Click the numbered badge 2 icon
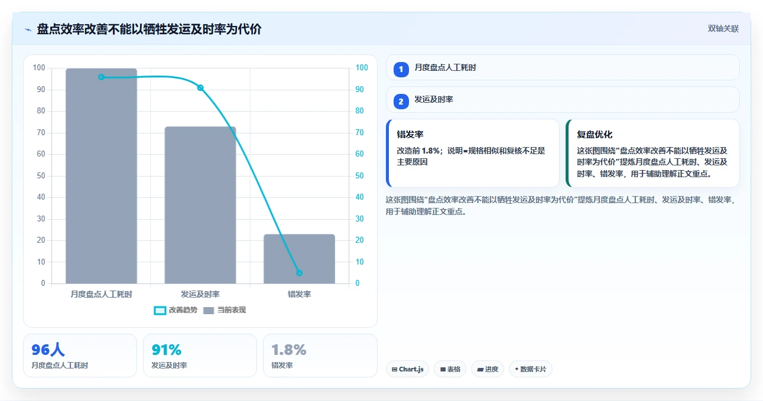This screenshot has width=763, height=401. [x=401, y=101]
